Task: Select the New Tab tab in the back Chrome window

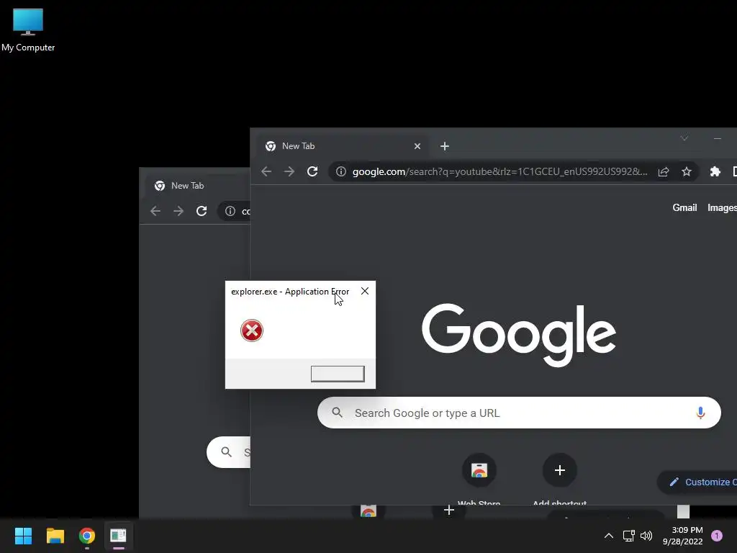Action: click(199, 186)
